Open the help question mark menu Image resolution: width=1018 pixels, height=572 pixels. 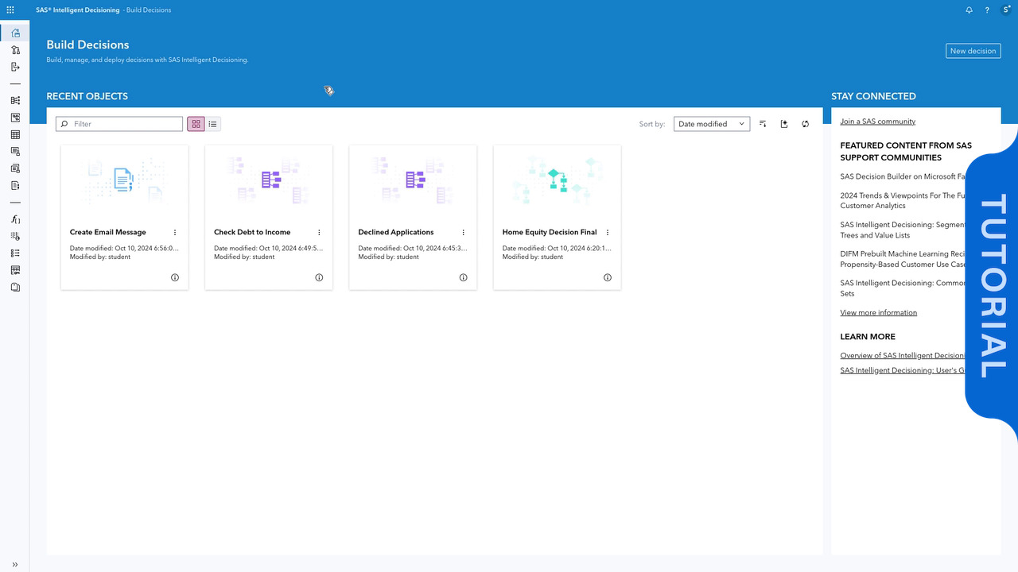click(987, 10)
